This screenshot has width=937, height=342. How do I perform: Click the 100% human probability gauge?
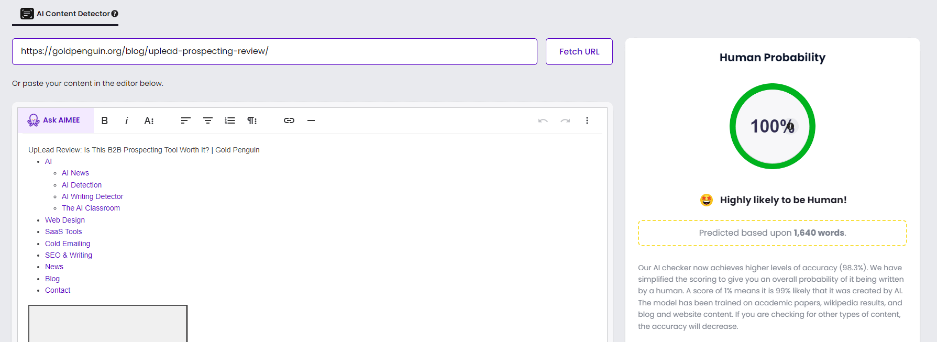773,126
